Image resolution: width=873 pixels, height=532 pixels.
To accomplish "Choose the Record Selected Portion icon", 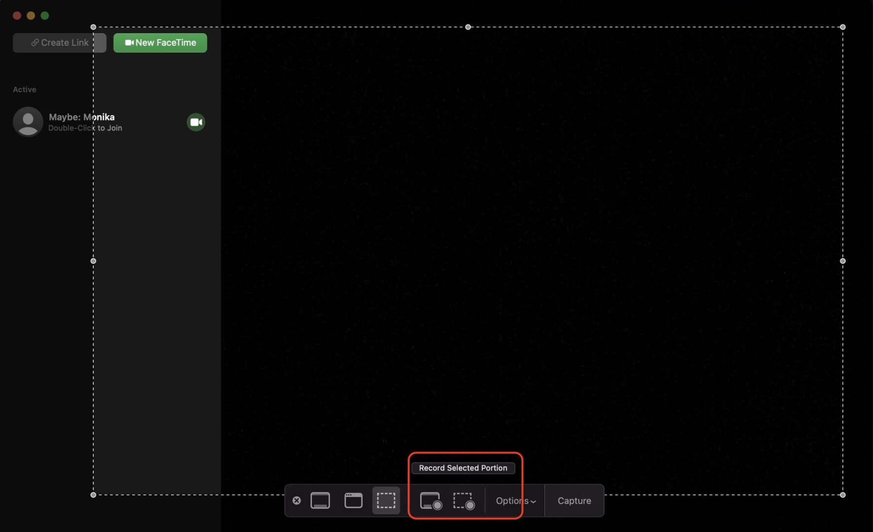I will [463, 500].
